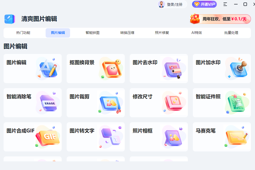
Task: Maximize the window
Action: point(245,4)
